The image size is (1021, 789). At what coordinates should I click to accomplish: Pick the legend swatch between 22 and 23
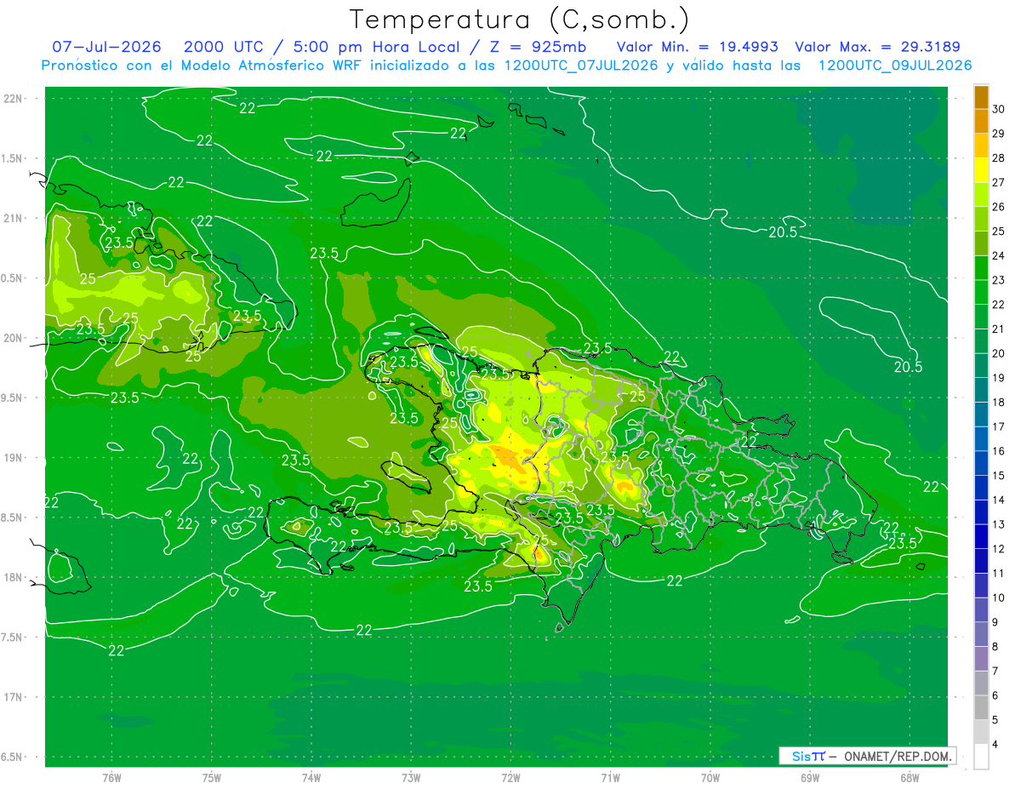[x=981, y=292]
